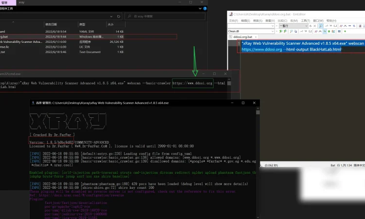
Task: Open the 宏(M) menu in EmEditor
Action: [294, 21]
